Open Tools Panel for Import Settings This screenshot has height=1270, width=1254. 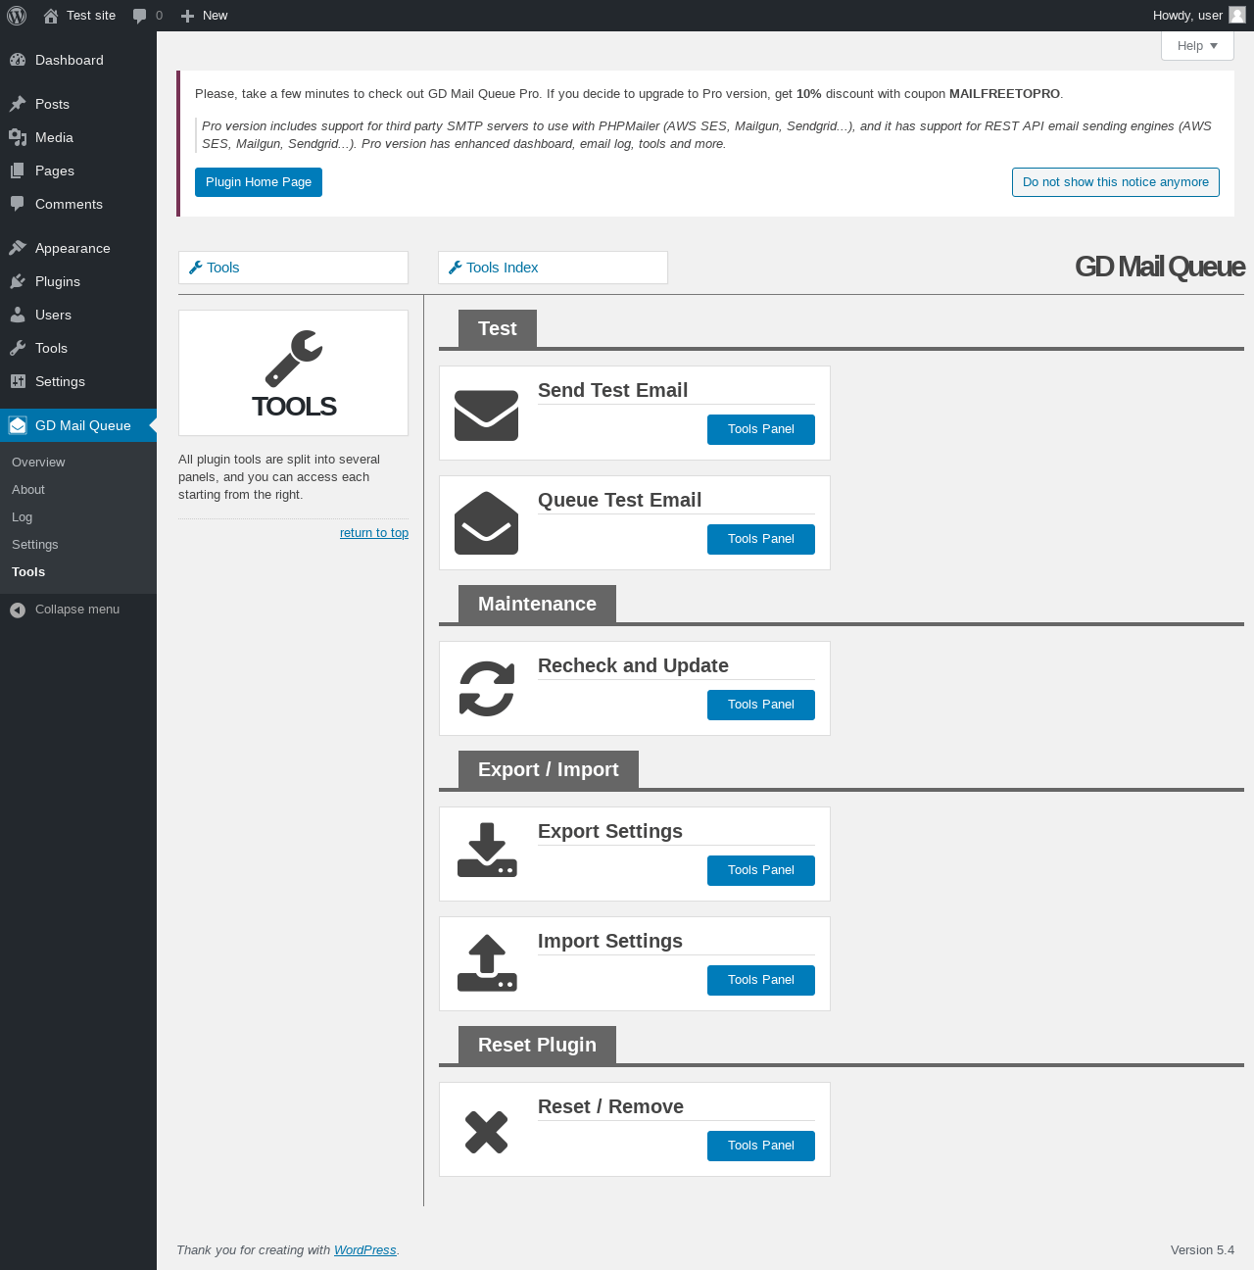click(x=761, y=980)
